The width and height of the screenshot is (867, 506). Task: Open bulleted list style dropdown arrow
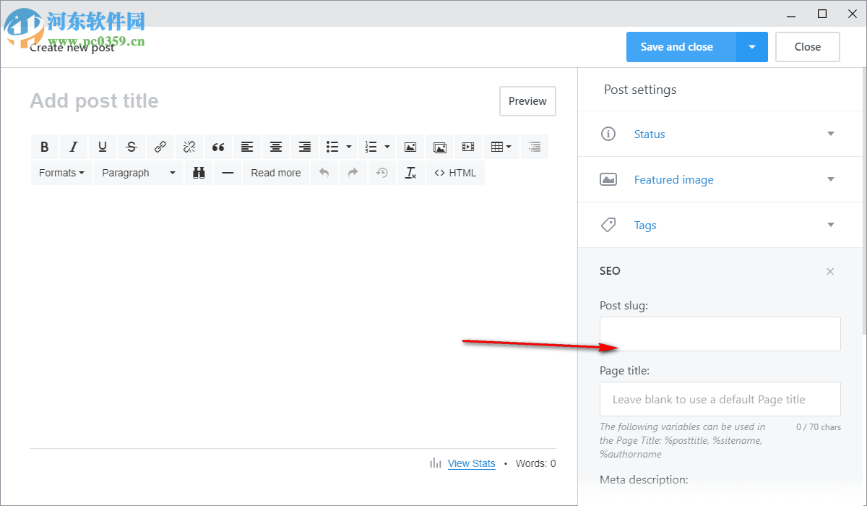(349, 147)
